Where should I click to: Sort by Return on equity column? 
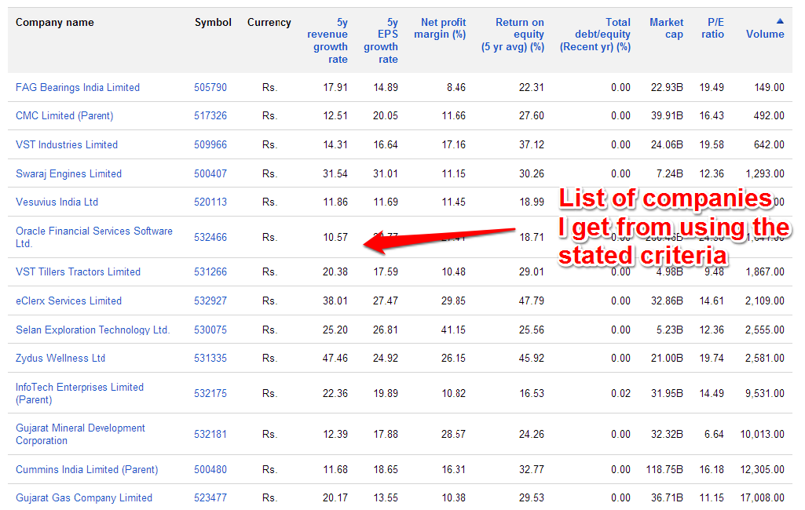(513, 35)
